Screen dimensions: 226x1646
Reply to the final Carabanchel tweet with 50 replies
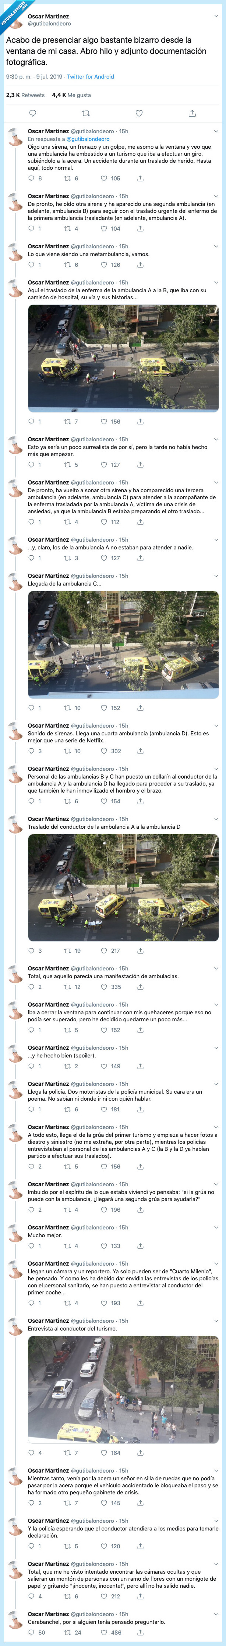pyautogui.click(x=31, y=1633)
